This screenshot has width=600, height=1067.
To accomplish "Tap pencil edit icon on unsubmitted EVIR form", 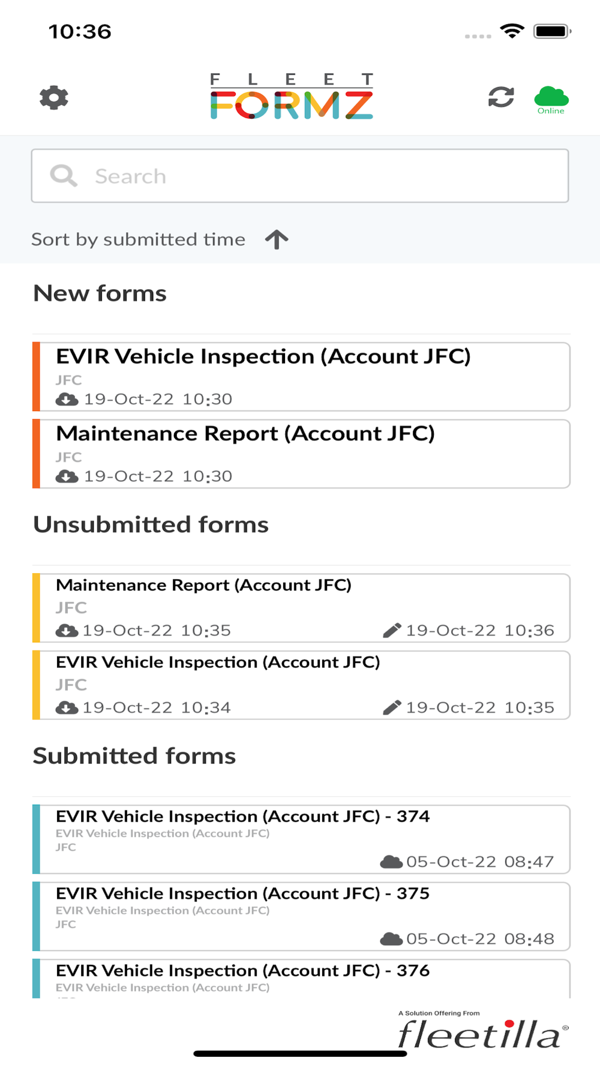I will click(x=392, y=708).
